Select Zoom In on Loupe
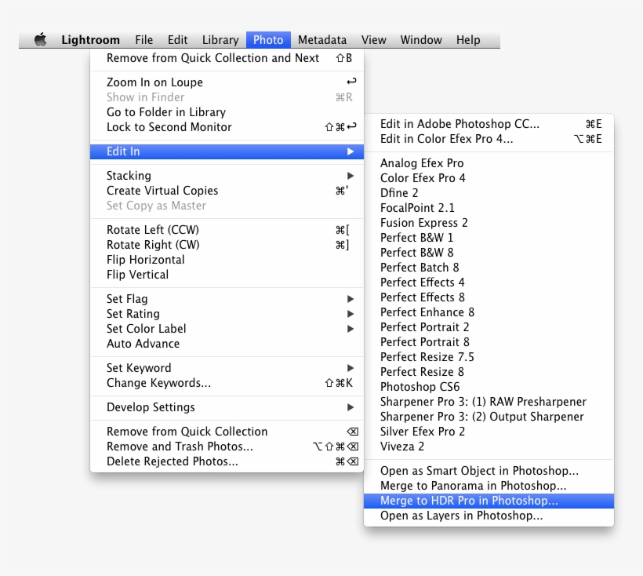This screenshot has width=643, height=576. pyautogui.click(x=227, y=82)
